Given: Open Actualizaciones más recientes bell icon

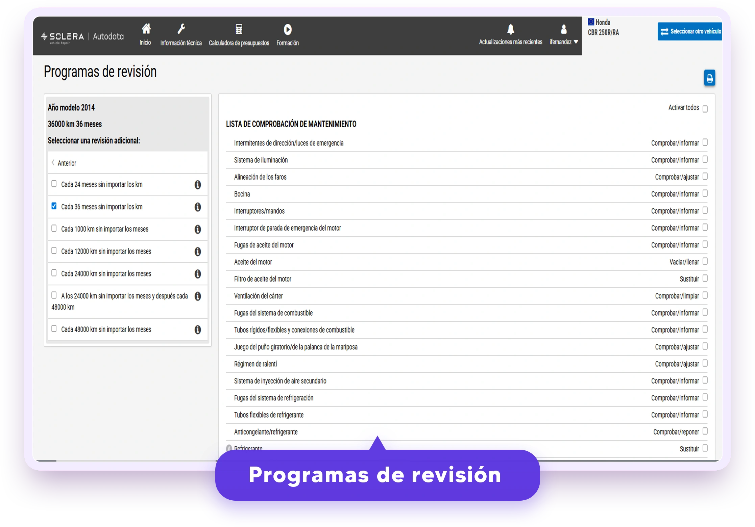Looking at the screenshot, I should pyautogui.click(x=511, y=29).
